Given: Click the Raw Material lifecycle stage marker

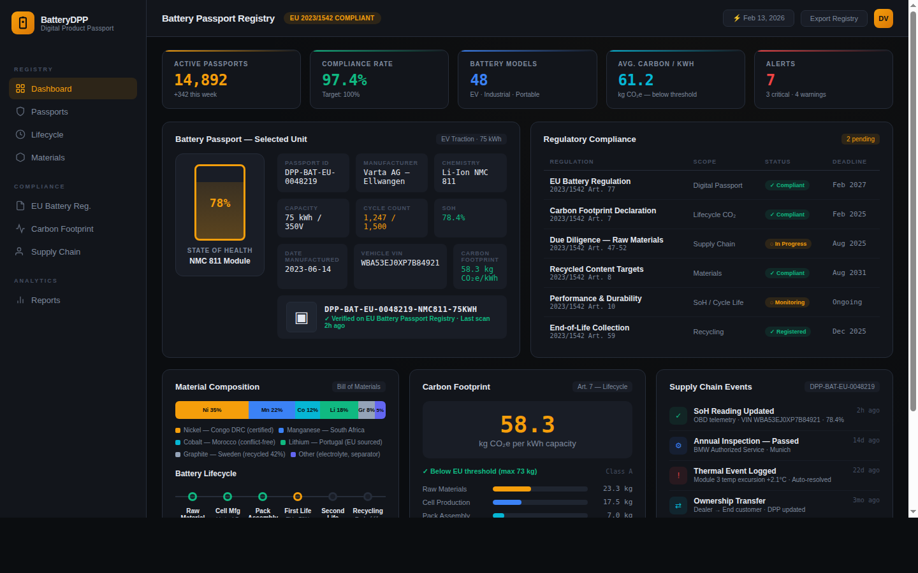Looking at the screenshot, I should (193, 497).
